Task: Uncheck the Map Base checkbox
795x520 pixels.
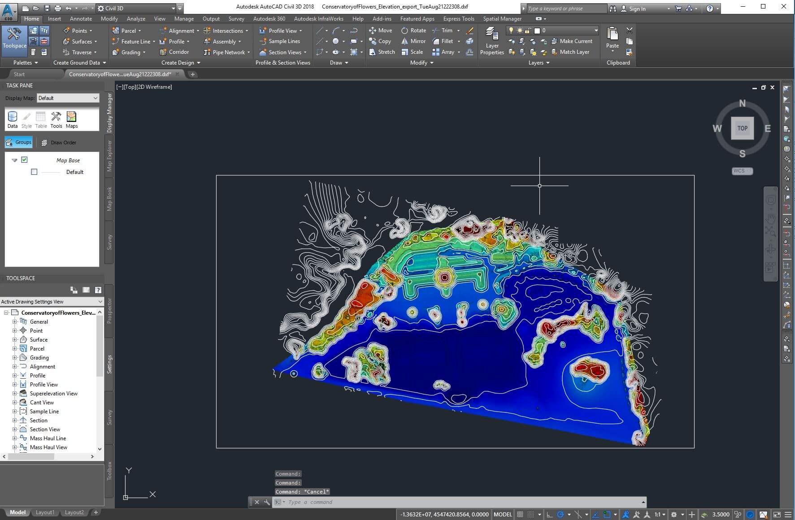Action: 24,160
